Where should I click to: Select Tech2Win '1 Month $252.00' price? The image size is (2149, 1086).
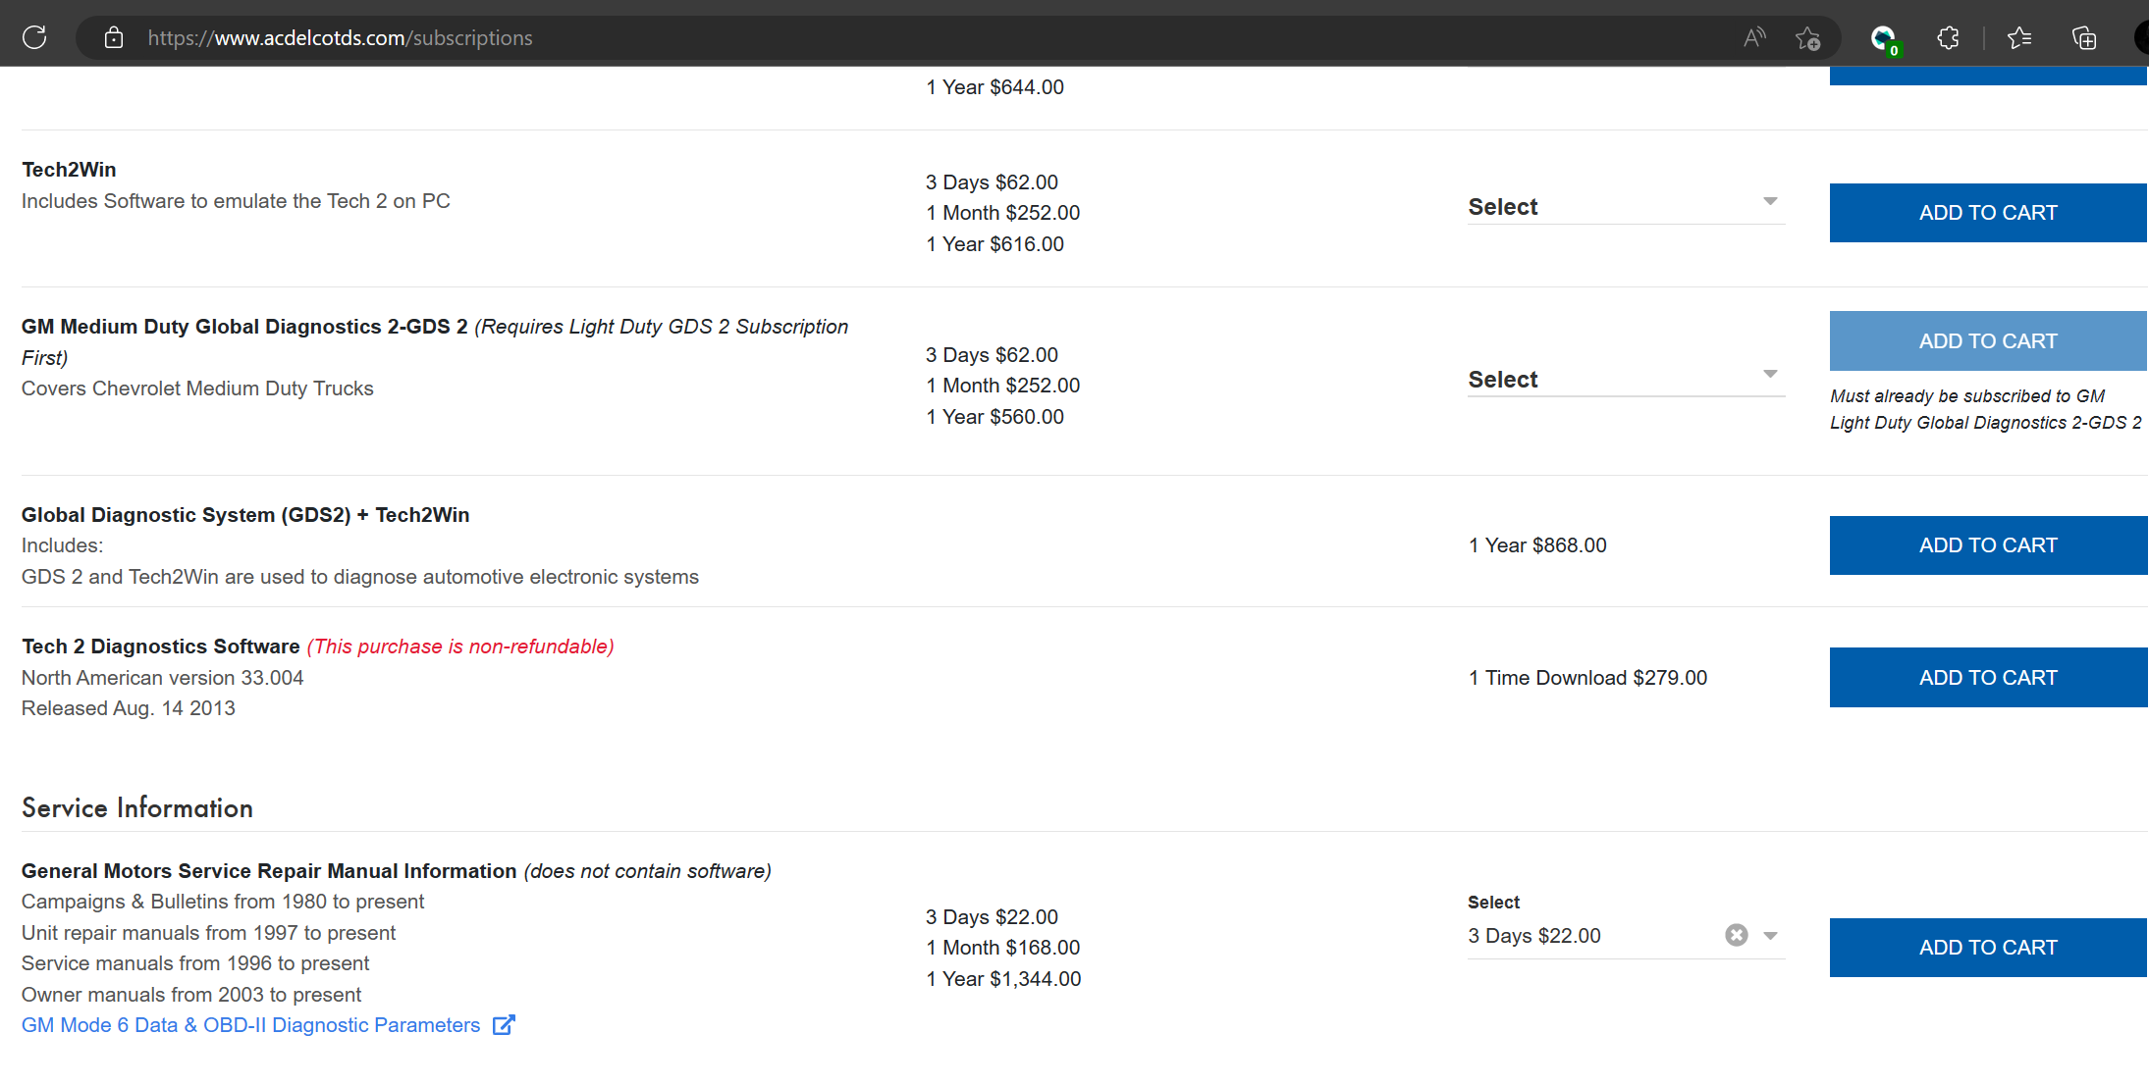[1002, 213]
